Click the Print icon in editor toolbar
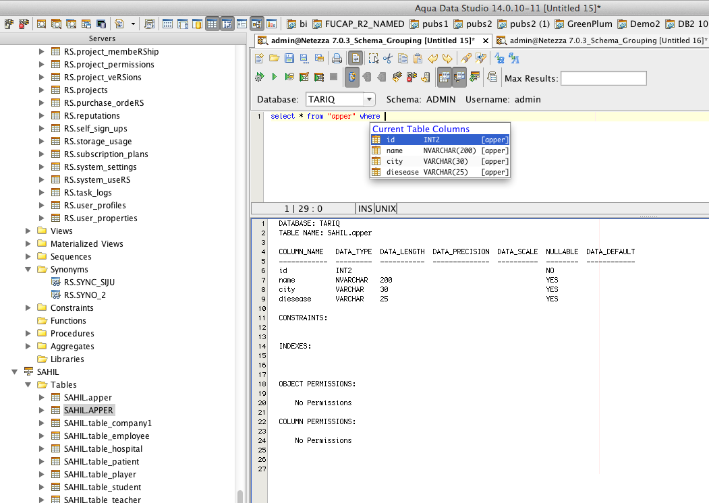This screenshot has height=503, width=709. pyautogui.click(x=337, y=59)
